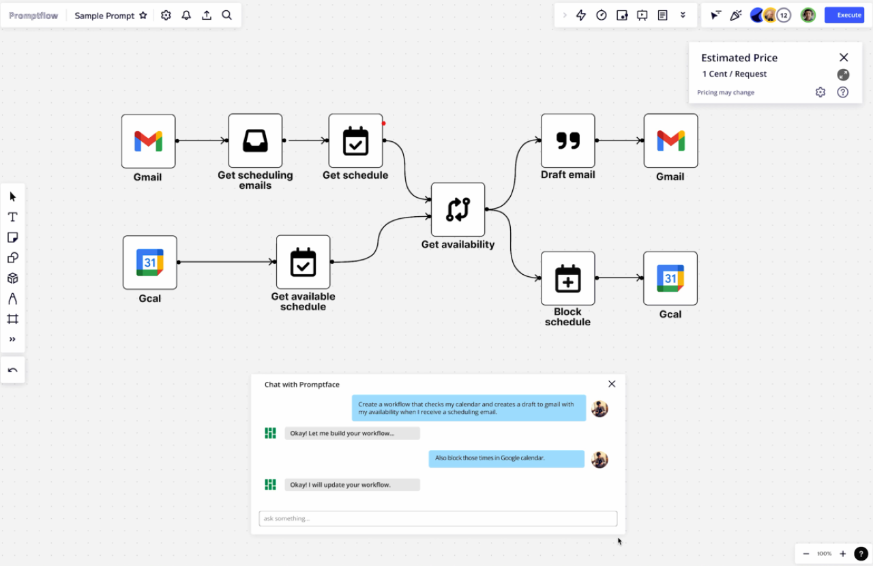Select the Gmail node after Draft email

tap(670, 140)
